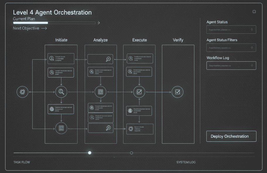Click the hollow marker on bottom timeline

131,153
